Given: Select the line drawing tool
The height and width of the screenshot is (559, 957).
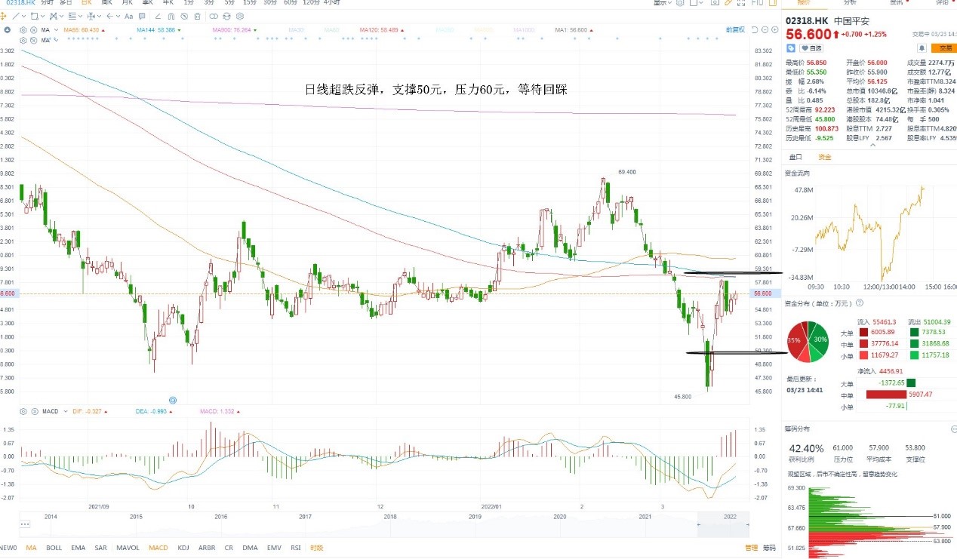Looking at the screenshot, I should tap(15, 16).
